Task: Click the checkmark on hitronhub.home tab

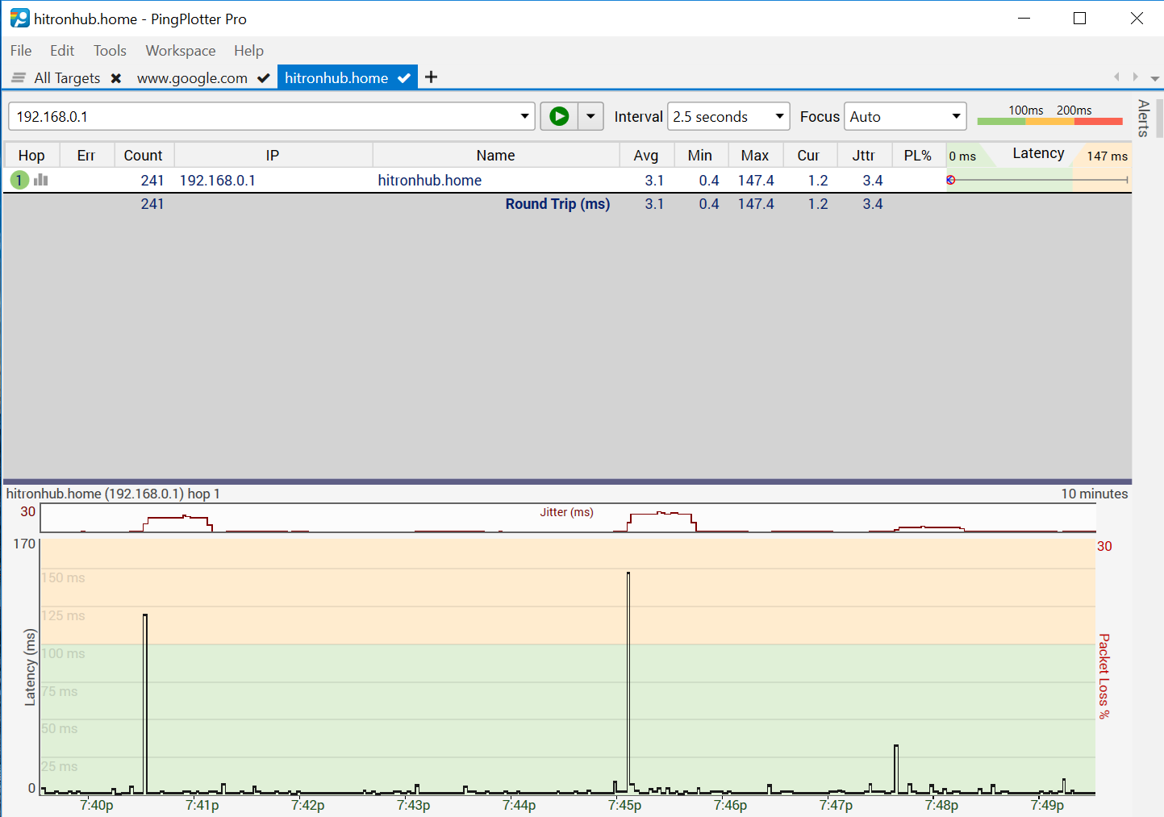Action: coord(404,78)
